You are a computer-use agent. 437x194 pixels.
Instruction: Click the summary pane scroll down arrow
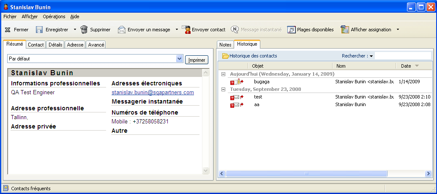pyautogui.click(x=206, y=170)
